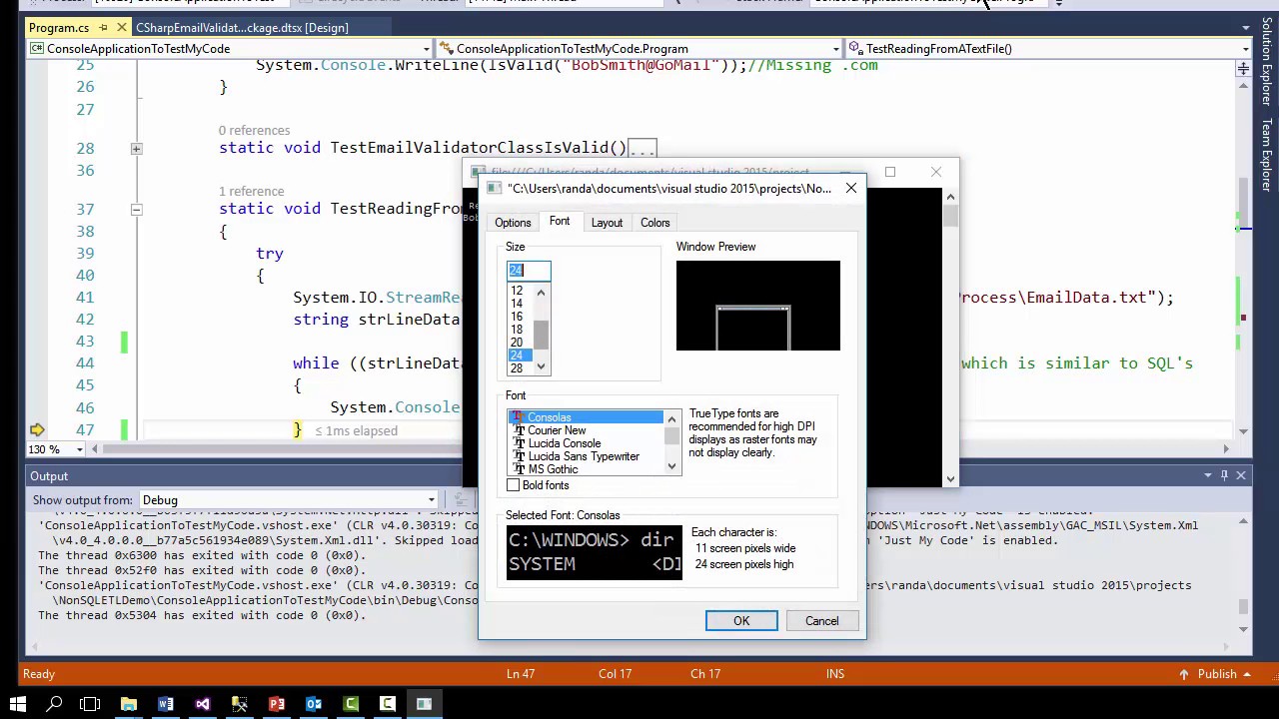1279x719 pixels.
Task: Choose MS Gothic font
Action: point(586,469)
